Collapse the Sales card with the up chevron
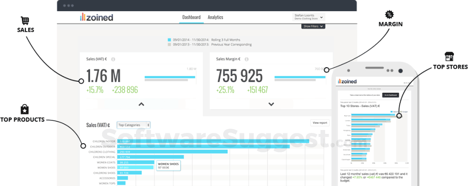The image size is (468, 186). click(141, 104)
